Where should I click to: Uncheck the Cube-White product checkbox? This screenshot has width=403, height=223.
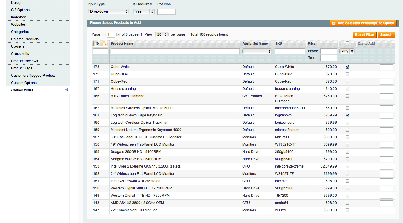pyautogui.click(x=347, y=67)
